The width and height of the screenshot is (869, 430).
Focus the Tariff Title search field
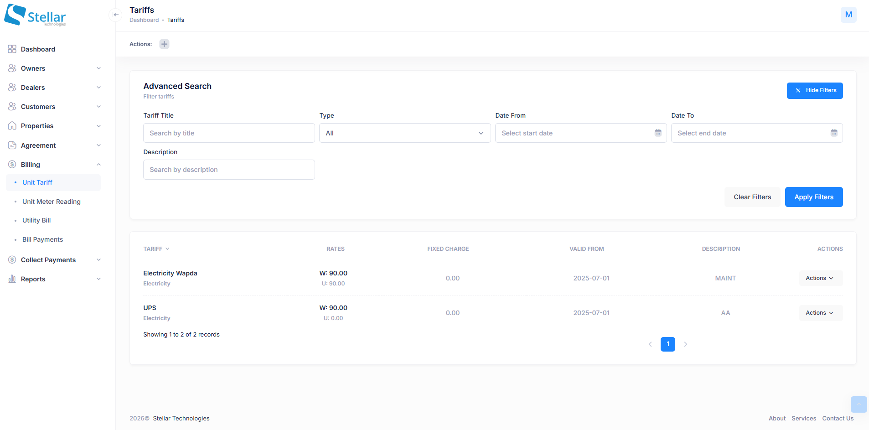click(x=229, y=133)
